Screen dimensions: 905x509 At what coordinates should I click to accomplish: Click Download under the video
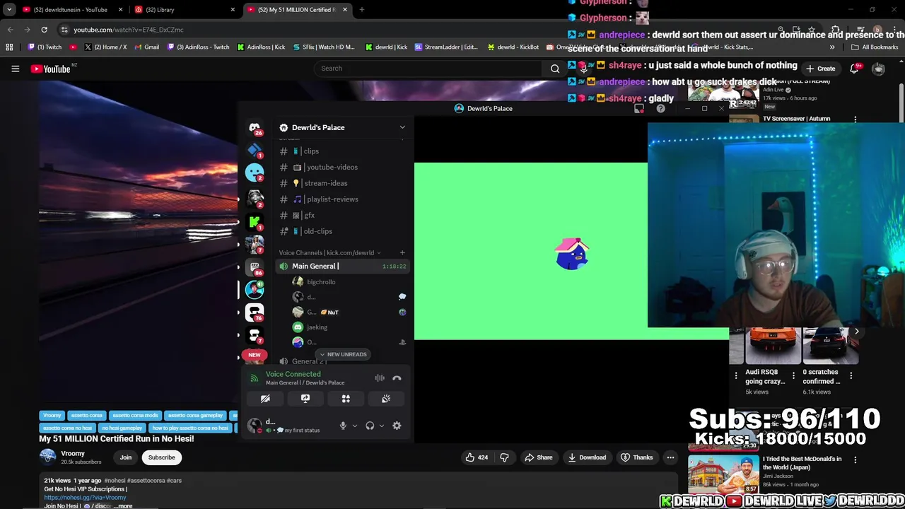pos(586,457)
